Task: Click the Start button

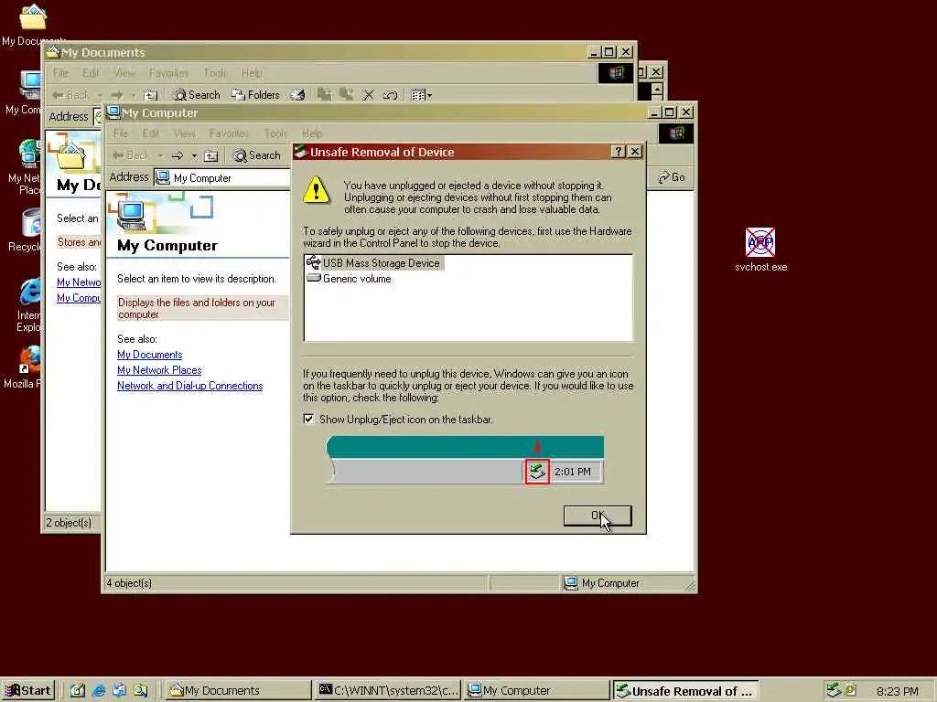Action: click(27, 691)
